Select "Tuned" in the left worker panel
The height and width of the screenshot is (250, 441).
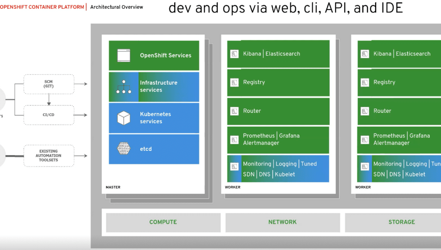309,164
